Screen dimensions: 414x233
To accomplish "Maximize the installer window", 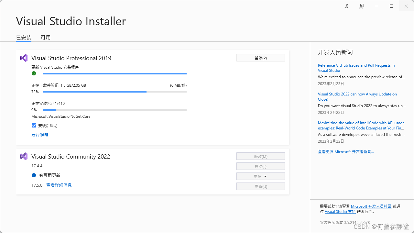I will tap(391, 6).
